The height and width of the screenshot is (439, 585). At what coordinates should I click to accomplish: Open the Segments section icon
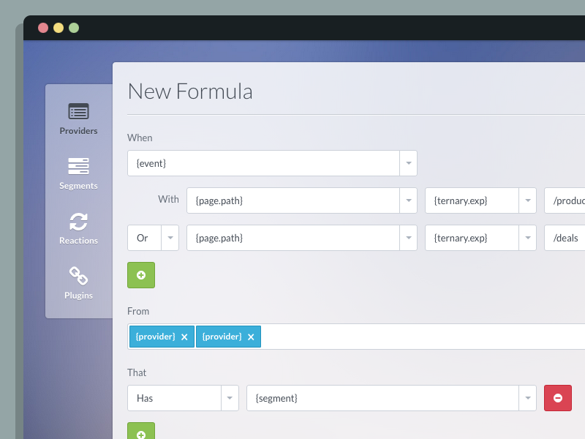(x=78, y=166)
